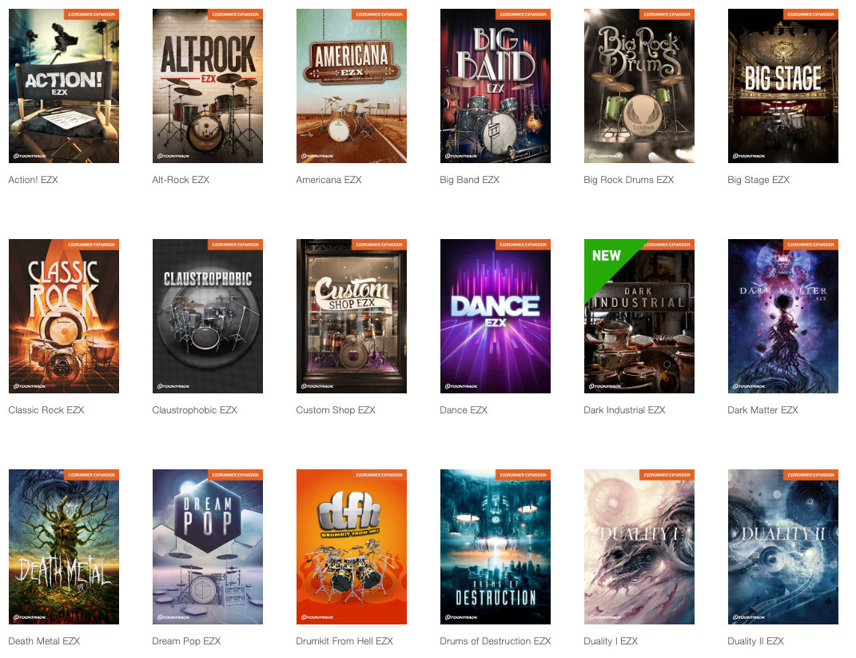Open the Big Band EZX cover image
The height and width of the screenshot is (658, 856).
tap(496, 86)
